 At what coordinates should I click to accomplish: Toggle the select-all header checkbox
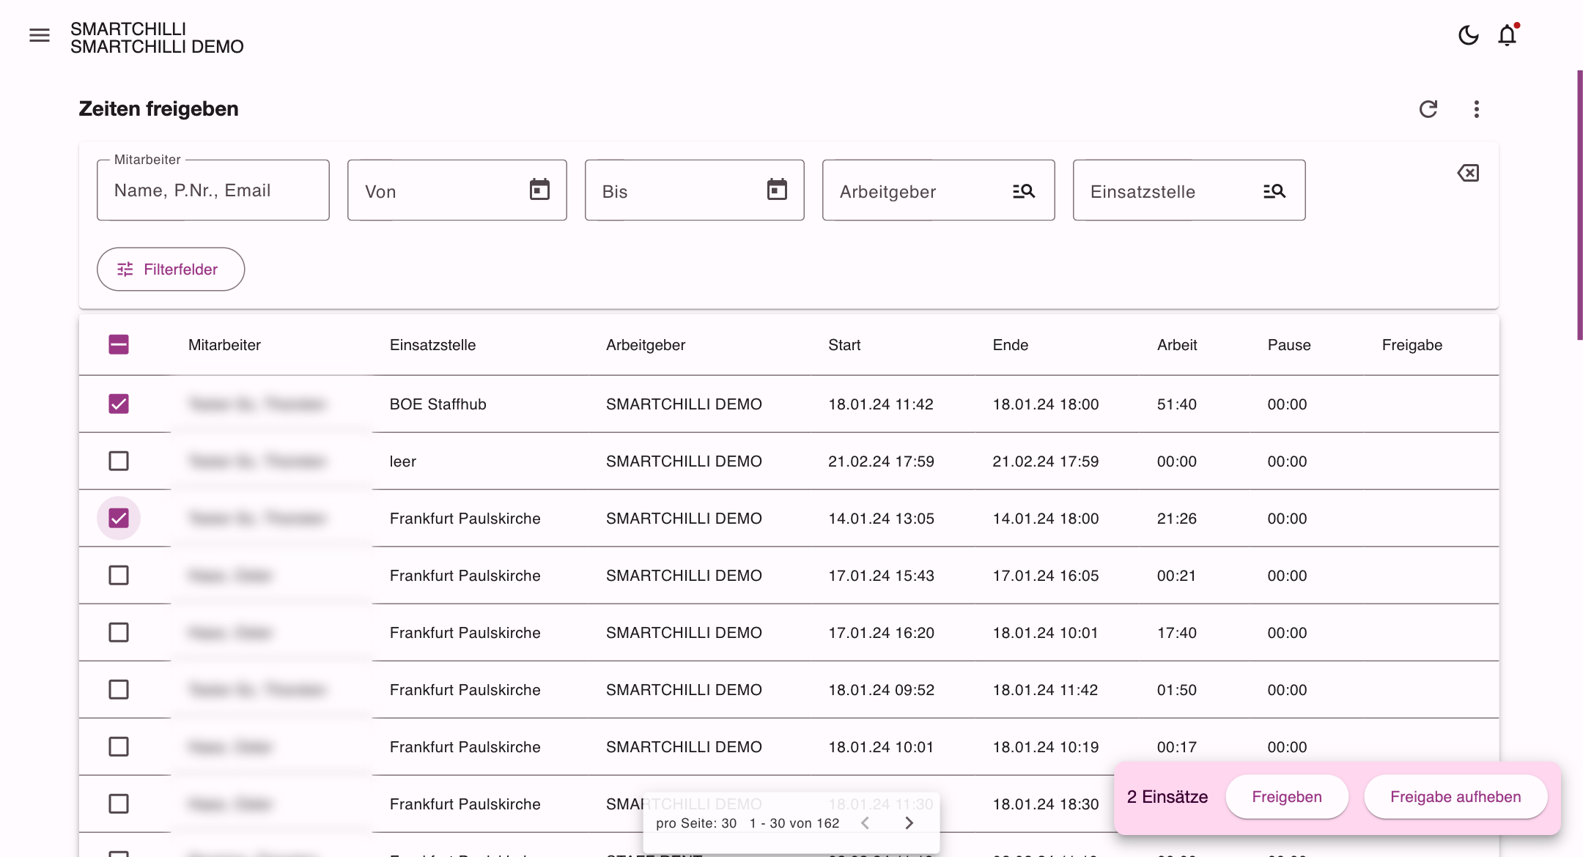119,344
